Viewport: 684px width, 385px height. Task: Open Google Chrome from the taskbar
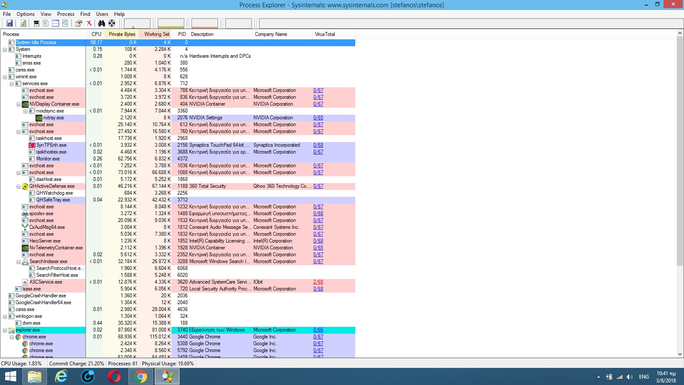click(140, 376)
